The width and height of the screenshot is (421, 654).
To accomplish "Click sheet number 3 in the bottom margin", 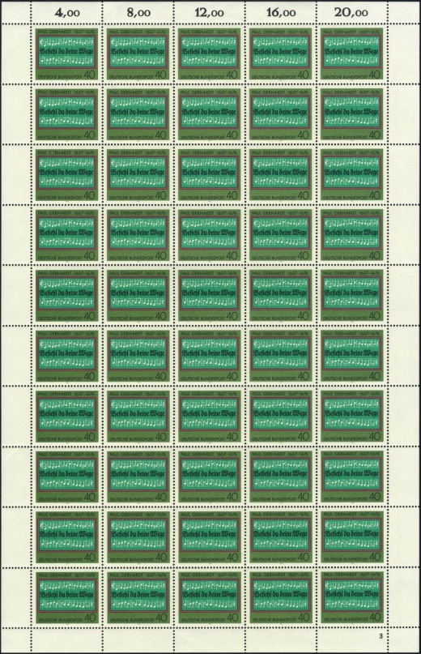I will tap(381, 636).
